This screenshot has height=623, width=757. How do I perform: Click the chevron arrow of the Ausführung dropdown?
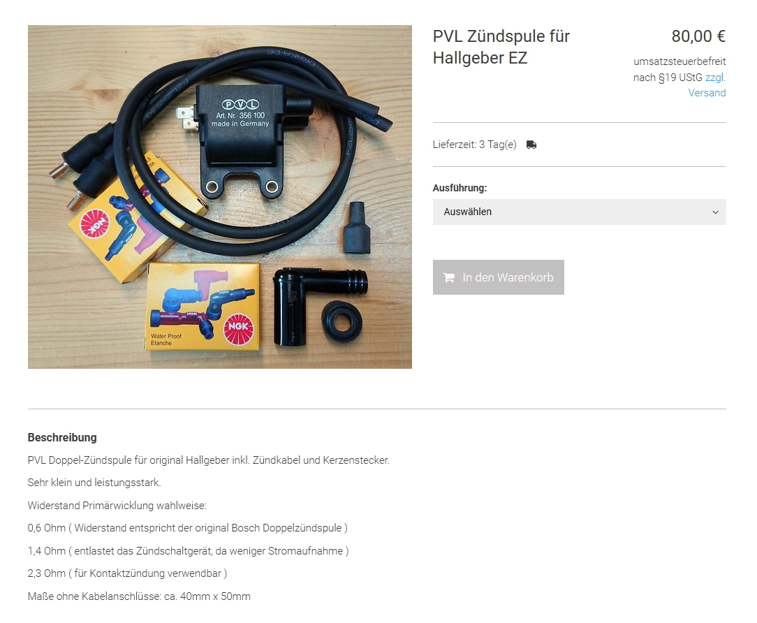[715, 212]
